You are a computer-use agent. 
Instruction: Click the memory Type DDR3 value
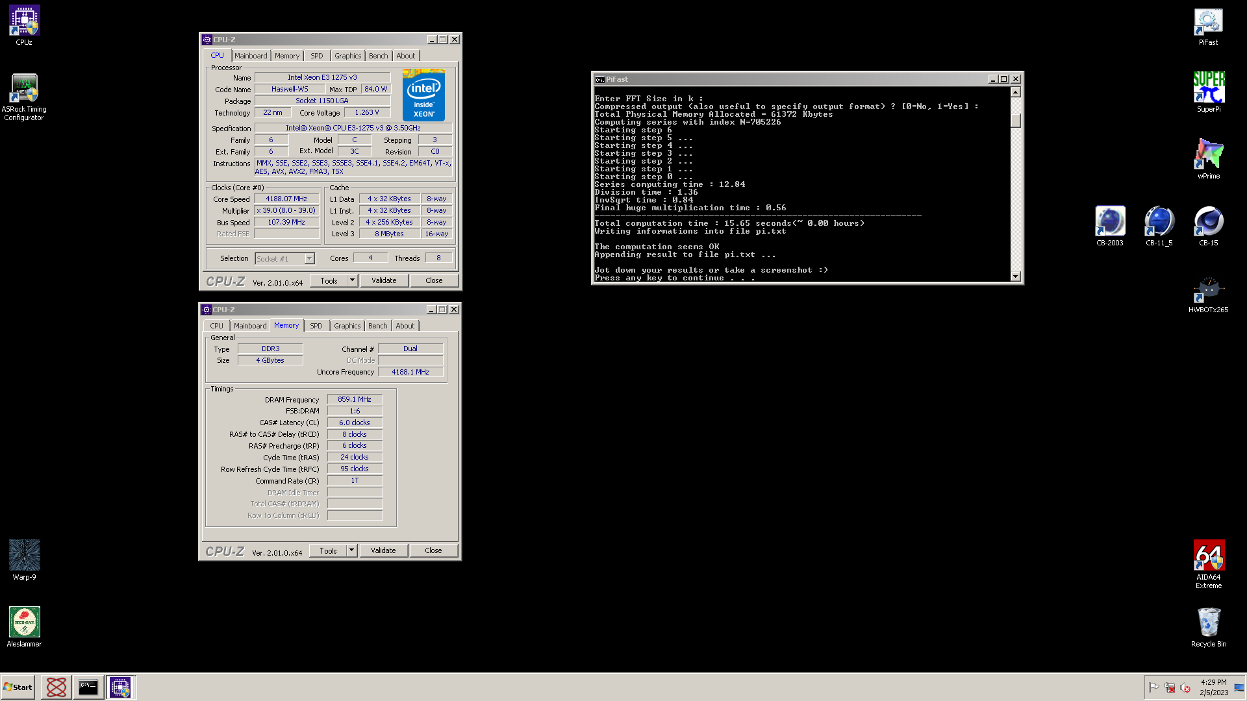[271, 349]
